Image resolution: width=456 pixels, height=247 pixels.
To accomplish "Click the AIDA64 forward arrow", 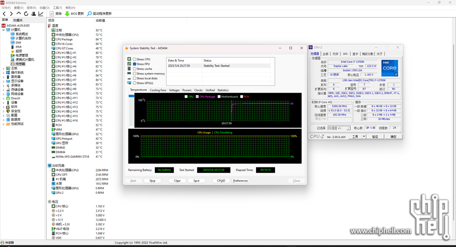I will pos(11,13).
